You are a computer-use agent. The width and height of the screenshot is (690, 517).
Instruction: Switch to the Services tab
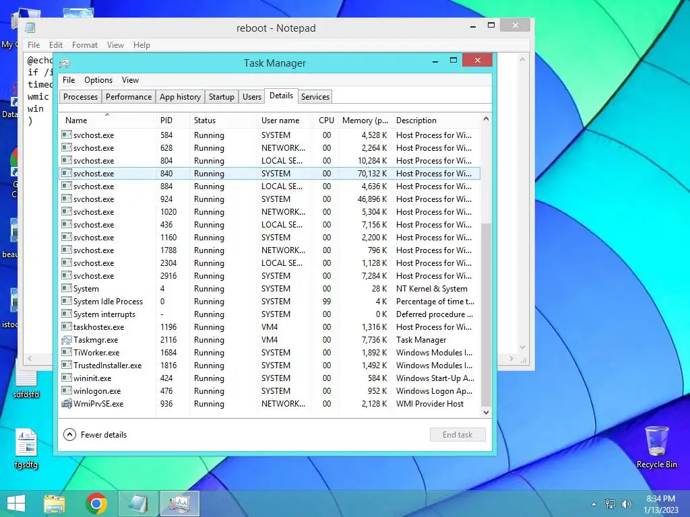[315, 97]
